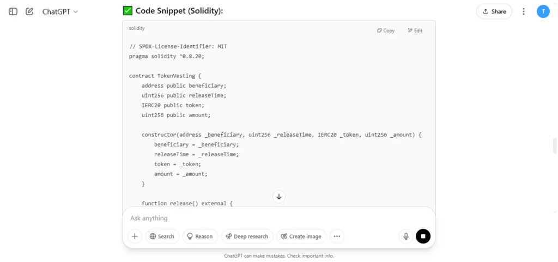
Task: Expand more tools with ellipsis button
Action: [337, 236]
